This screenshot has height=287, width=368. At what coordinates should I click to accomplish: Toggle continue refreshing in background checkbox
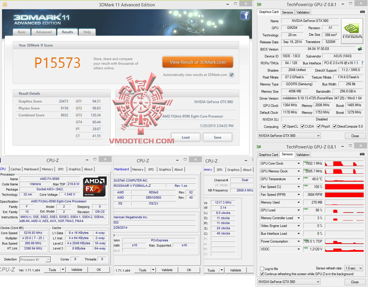click(x=262, y=274)
